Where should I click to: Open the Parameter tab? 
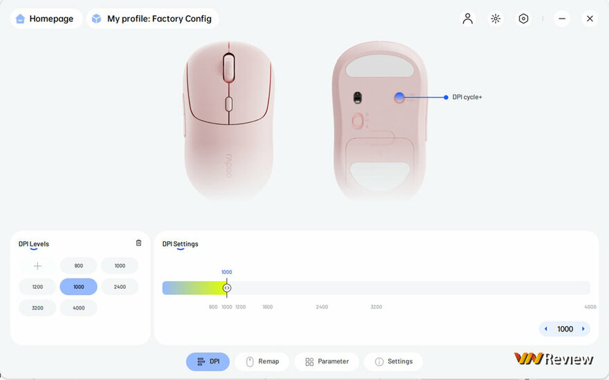coord(327,361)
